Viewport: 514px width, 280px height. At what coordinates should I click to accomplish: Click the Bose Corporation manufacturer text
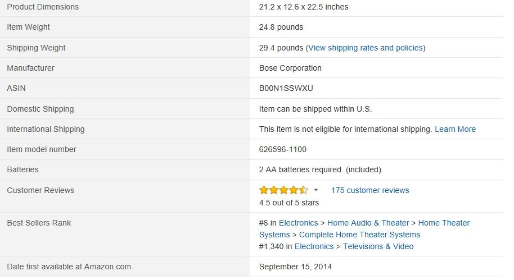pos(290,68)
